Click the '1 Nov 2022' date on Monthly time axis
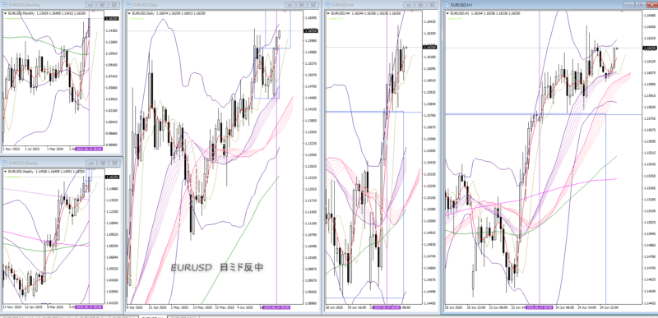Image resolution: width=658 pixels, height=318 pixels. (11, 149)
